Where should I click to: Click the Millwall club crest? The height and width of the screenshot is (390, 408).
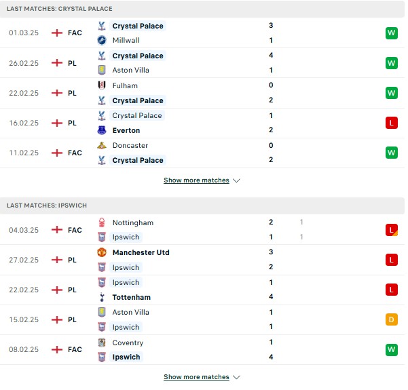pyautogui.click(x=102, y=40)
